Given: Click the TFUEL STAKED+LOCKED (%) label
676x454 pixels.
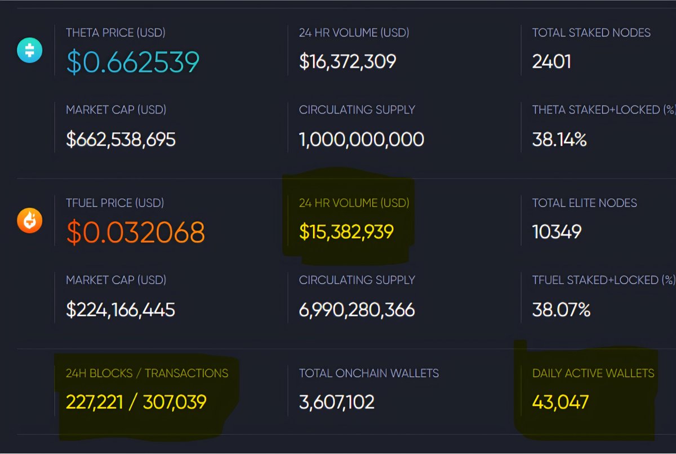Looking at the screenshot, I should [604, 279].
